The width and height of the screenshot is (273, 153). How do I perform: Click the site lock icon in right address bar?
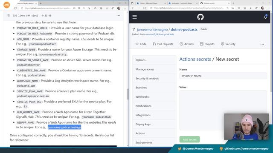[151, 8]
